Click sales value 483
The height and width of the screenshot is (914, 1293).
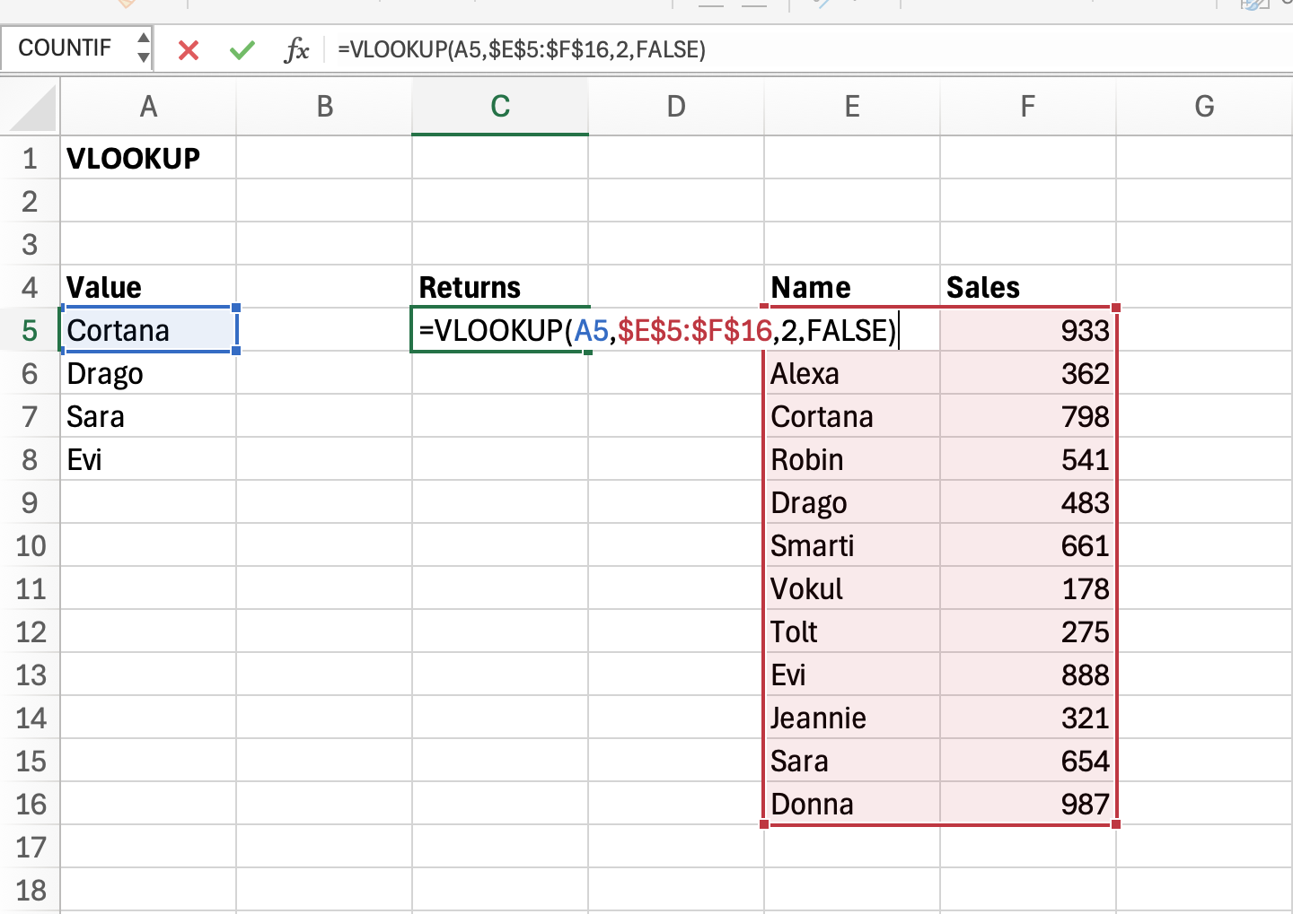1028,502
